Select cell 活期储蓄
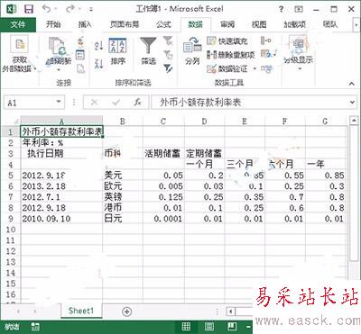 click(x=163, y=154)
